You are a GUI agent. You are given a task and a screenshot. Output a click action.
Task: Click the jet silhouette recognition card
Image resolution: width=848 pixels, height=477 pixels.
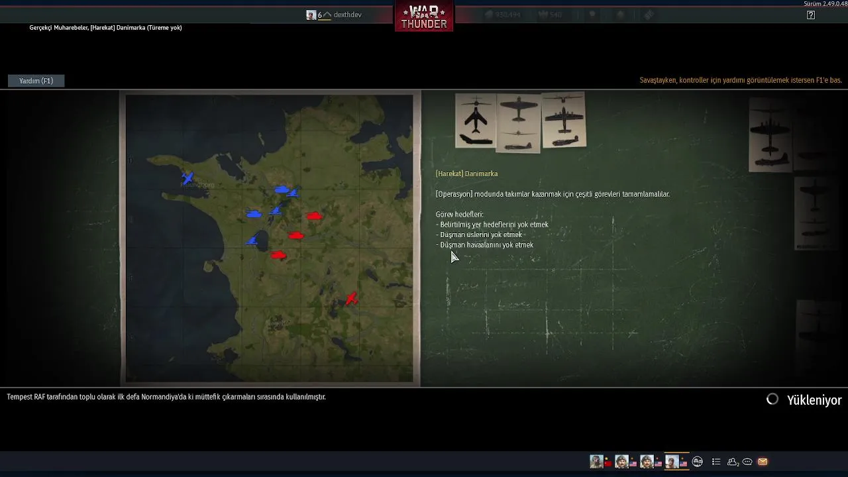point(476,121)
